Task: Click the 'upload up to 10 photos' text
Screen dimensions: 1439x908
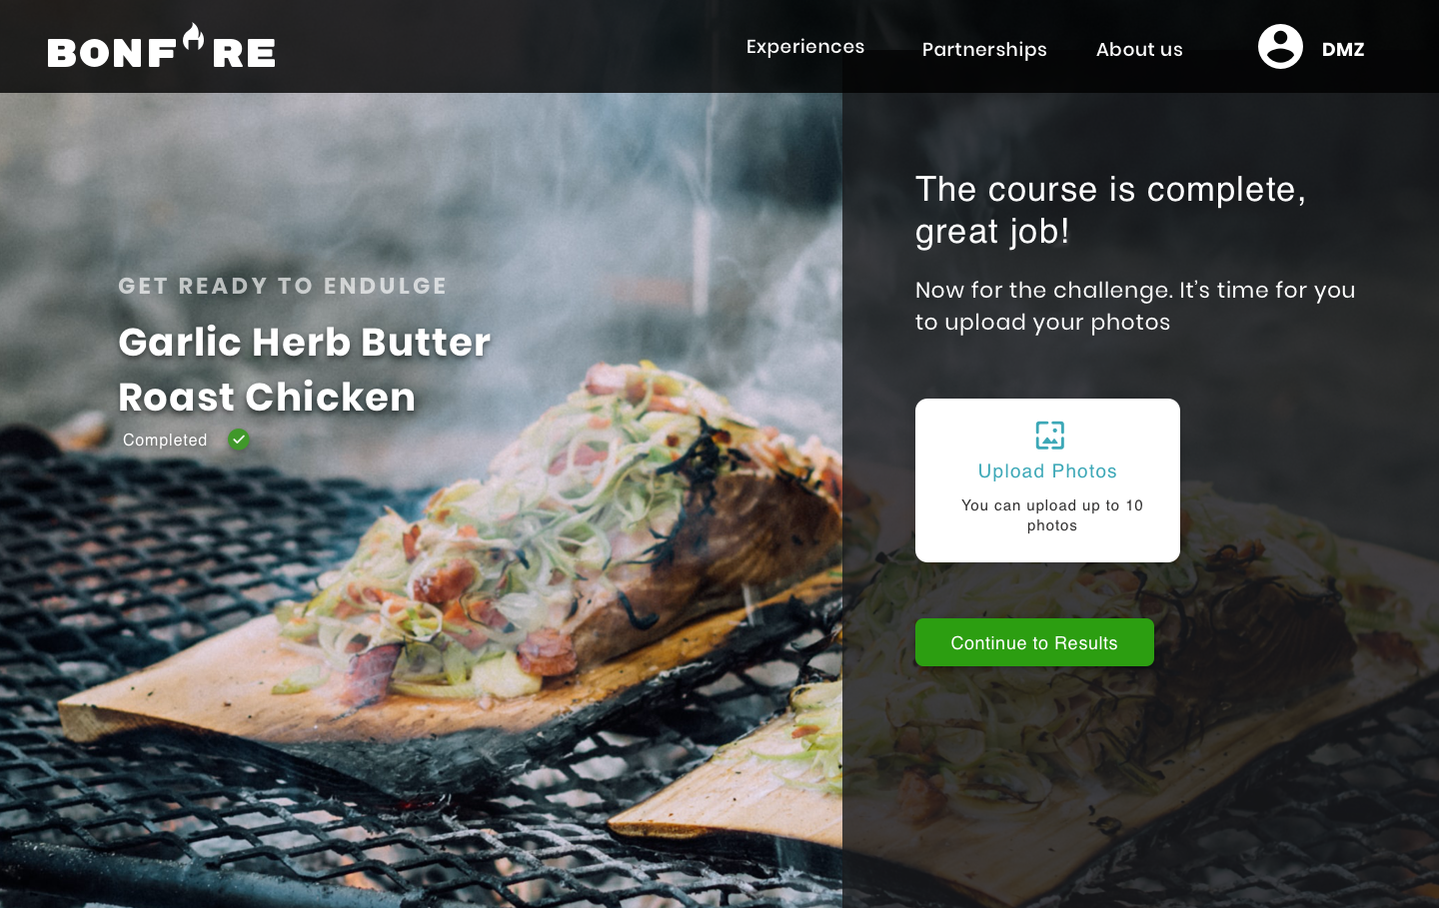Action: tap(1052, 515)
